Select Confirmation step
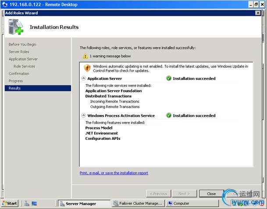 pos(19,74)
